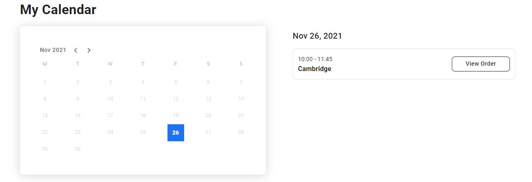
Task: Go to previous month with left chevron
Action: 76,50
